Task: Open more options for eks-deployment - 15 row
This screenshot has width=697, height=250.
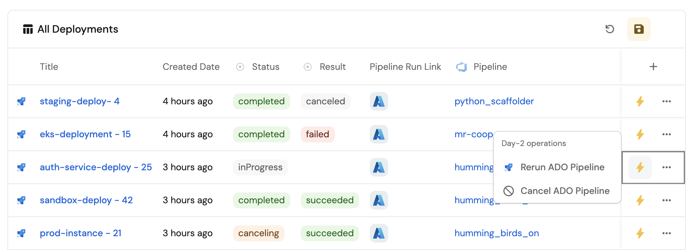Action: 666,134
